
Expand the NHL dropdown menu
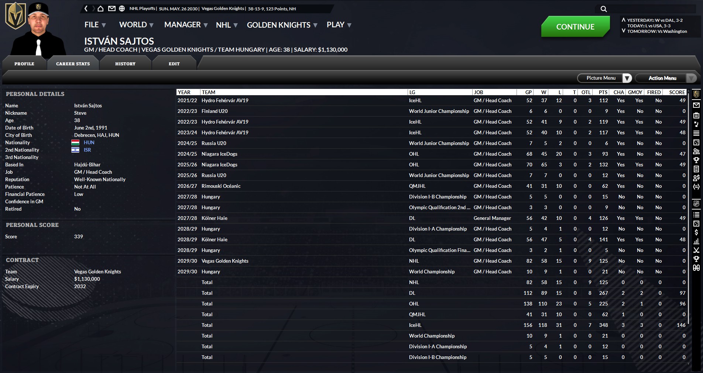pyautogui.click(x=227, y=25)
